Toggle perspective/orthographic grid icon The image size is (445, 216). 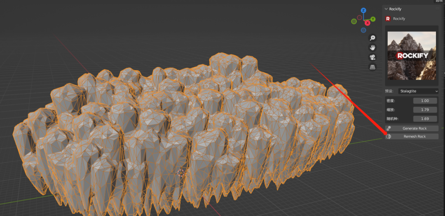point(372,67)
